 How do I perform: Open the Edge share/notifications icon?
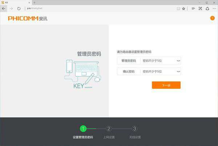[x=207, y=8]
